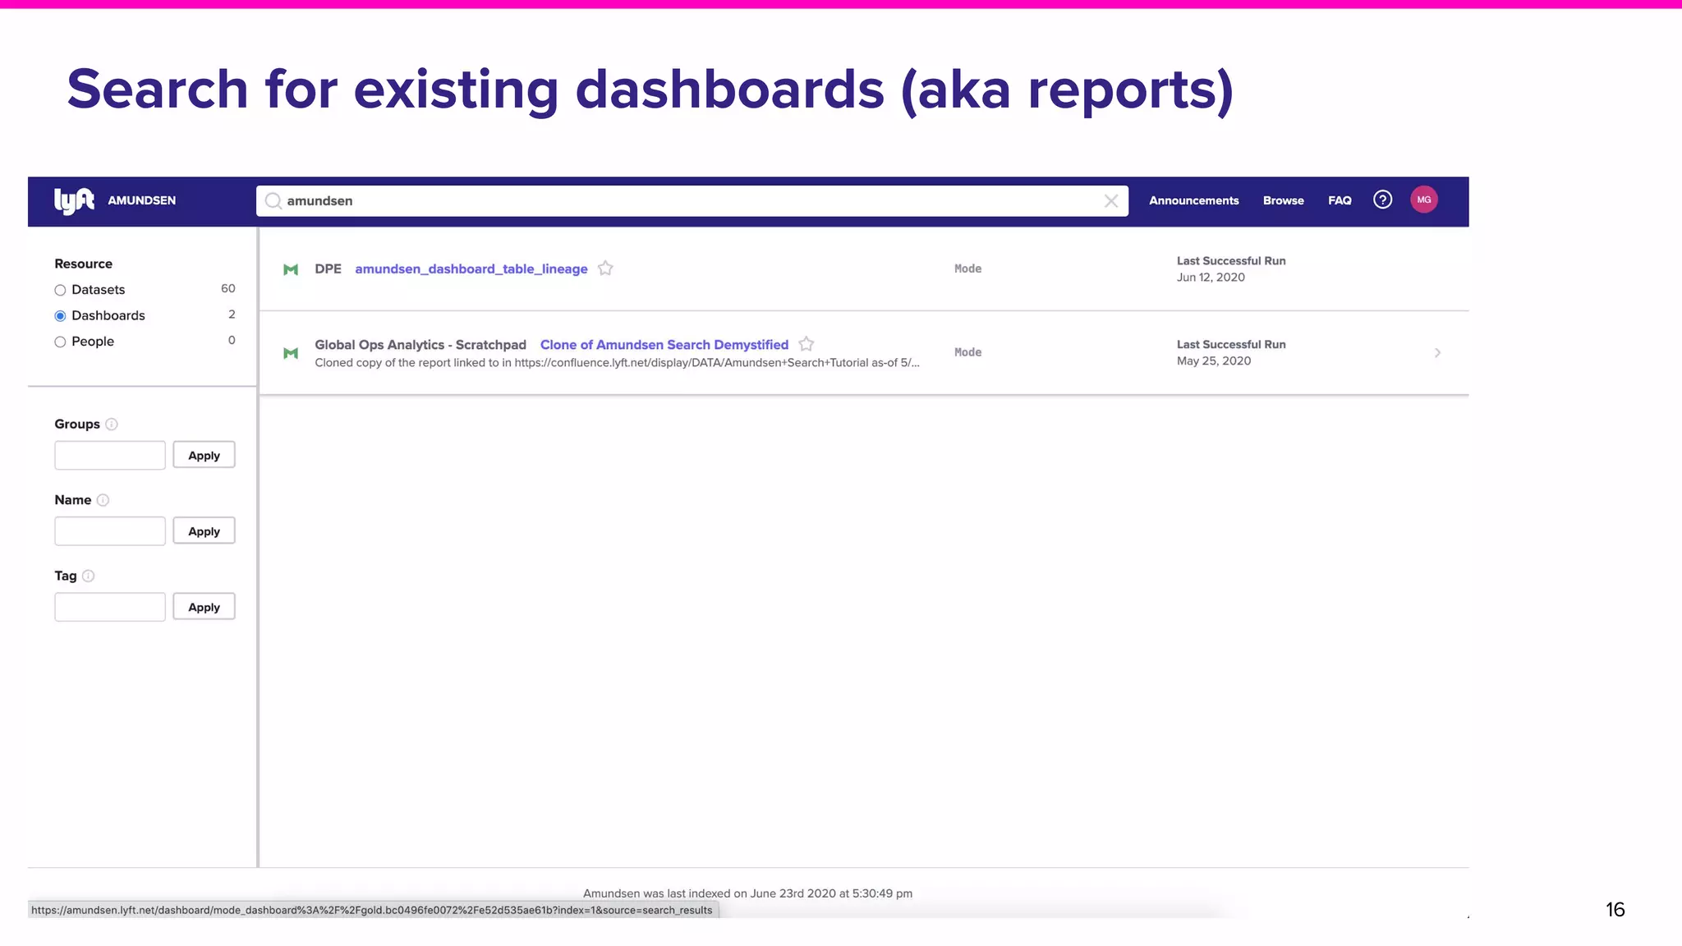Click the Groups filter text box
The width and height of the screenshot is (1682, 946).
click(110, 455)
